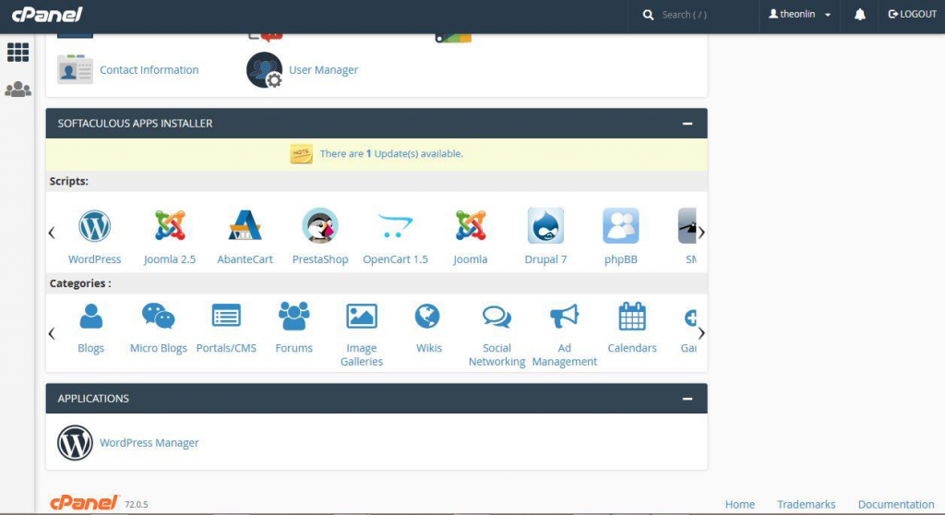Collapse the Applications section
This screenshot has height=515, width=945.
(x=687, y=399)
